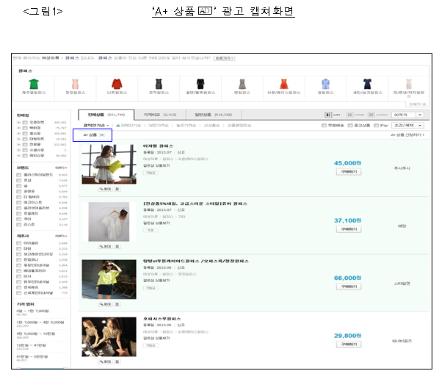Open thumbnail of woman holding yellow folder

[x=109, y=165]
